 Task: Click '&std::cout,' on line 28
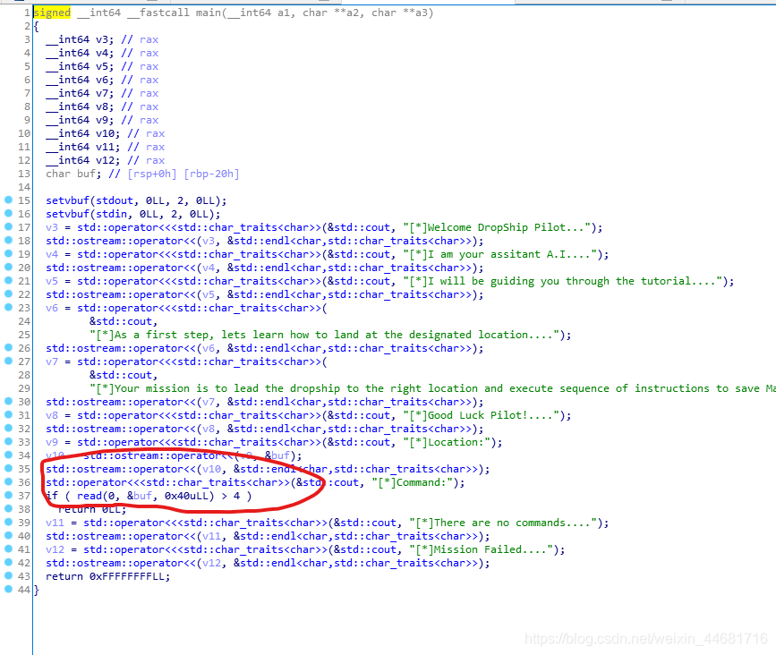[x=124, y=375]
